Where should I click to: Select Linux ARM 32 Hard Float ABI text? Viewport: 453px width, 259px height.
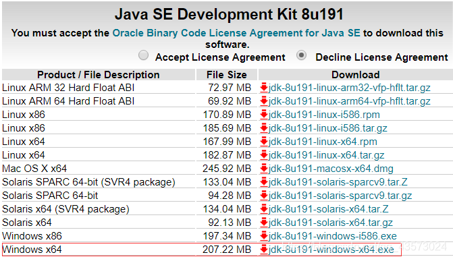pyautogui.click(x=68, y=88)
